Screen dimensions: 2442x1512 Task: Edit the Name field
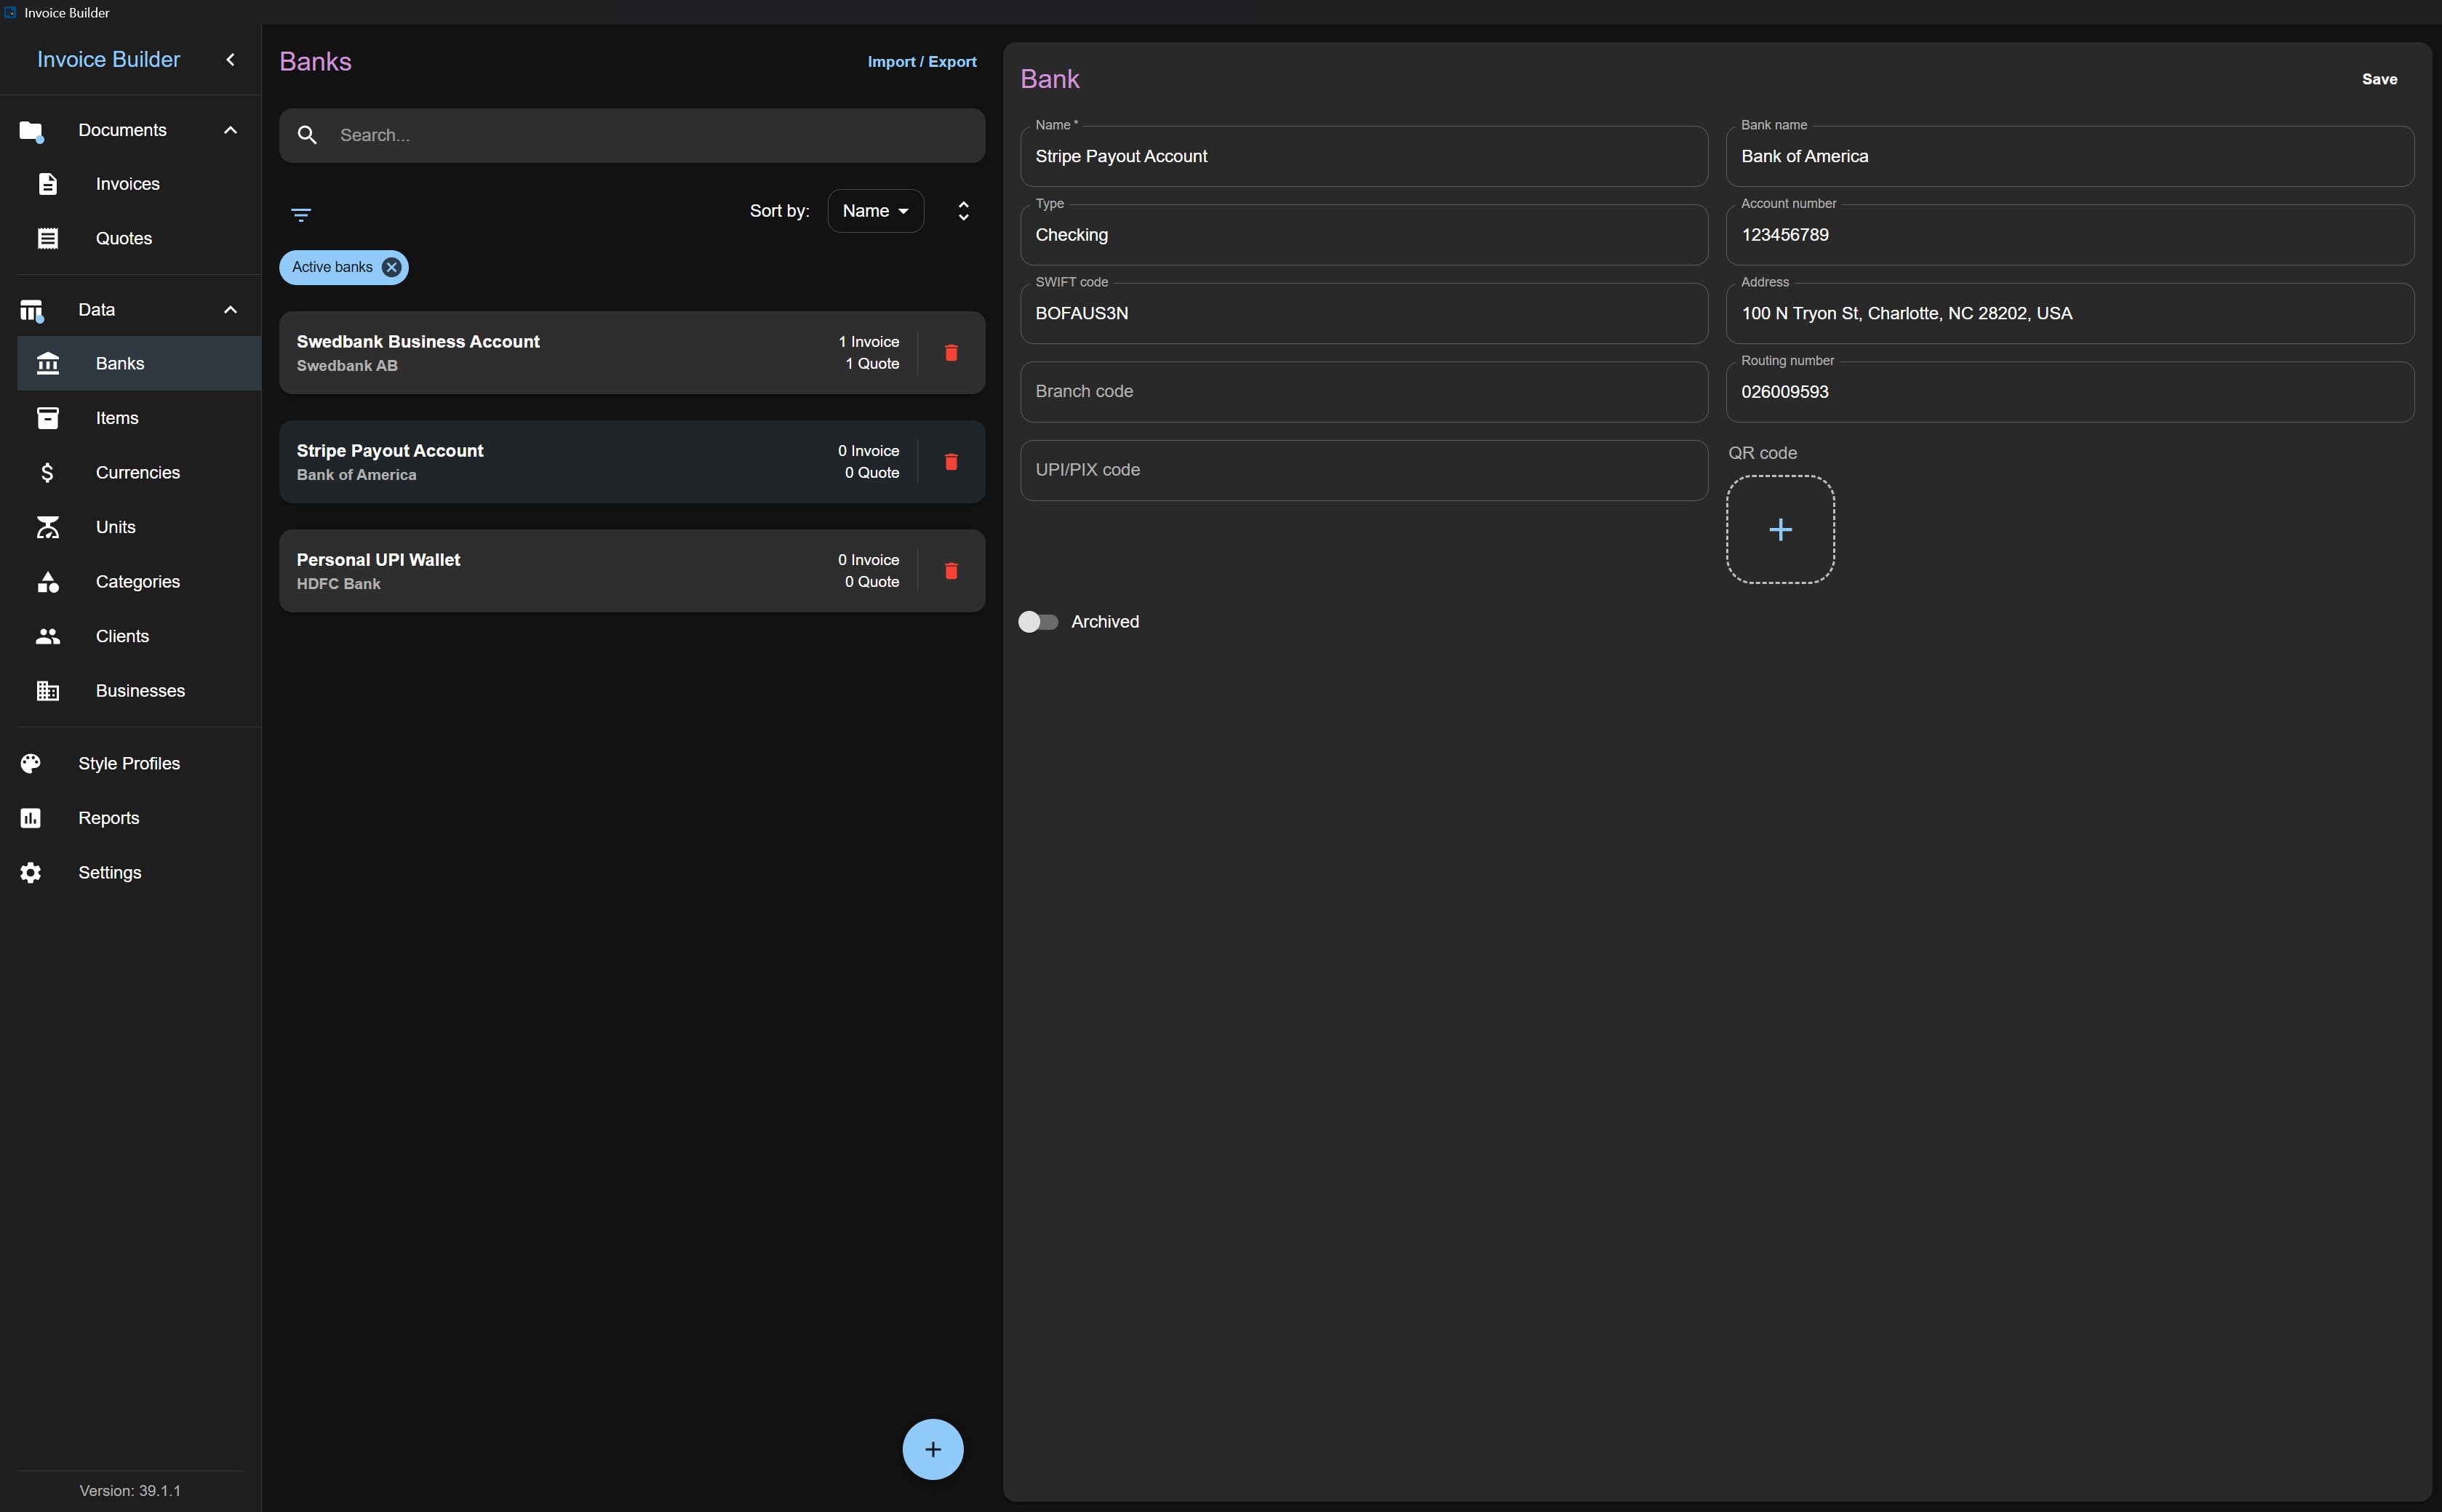pos(1364,156)
